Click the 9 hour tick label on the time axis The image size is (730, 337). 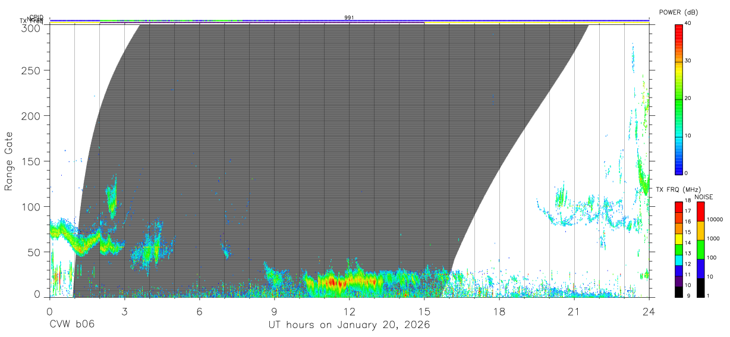click(274, 311)
